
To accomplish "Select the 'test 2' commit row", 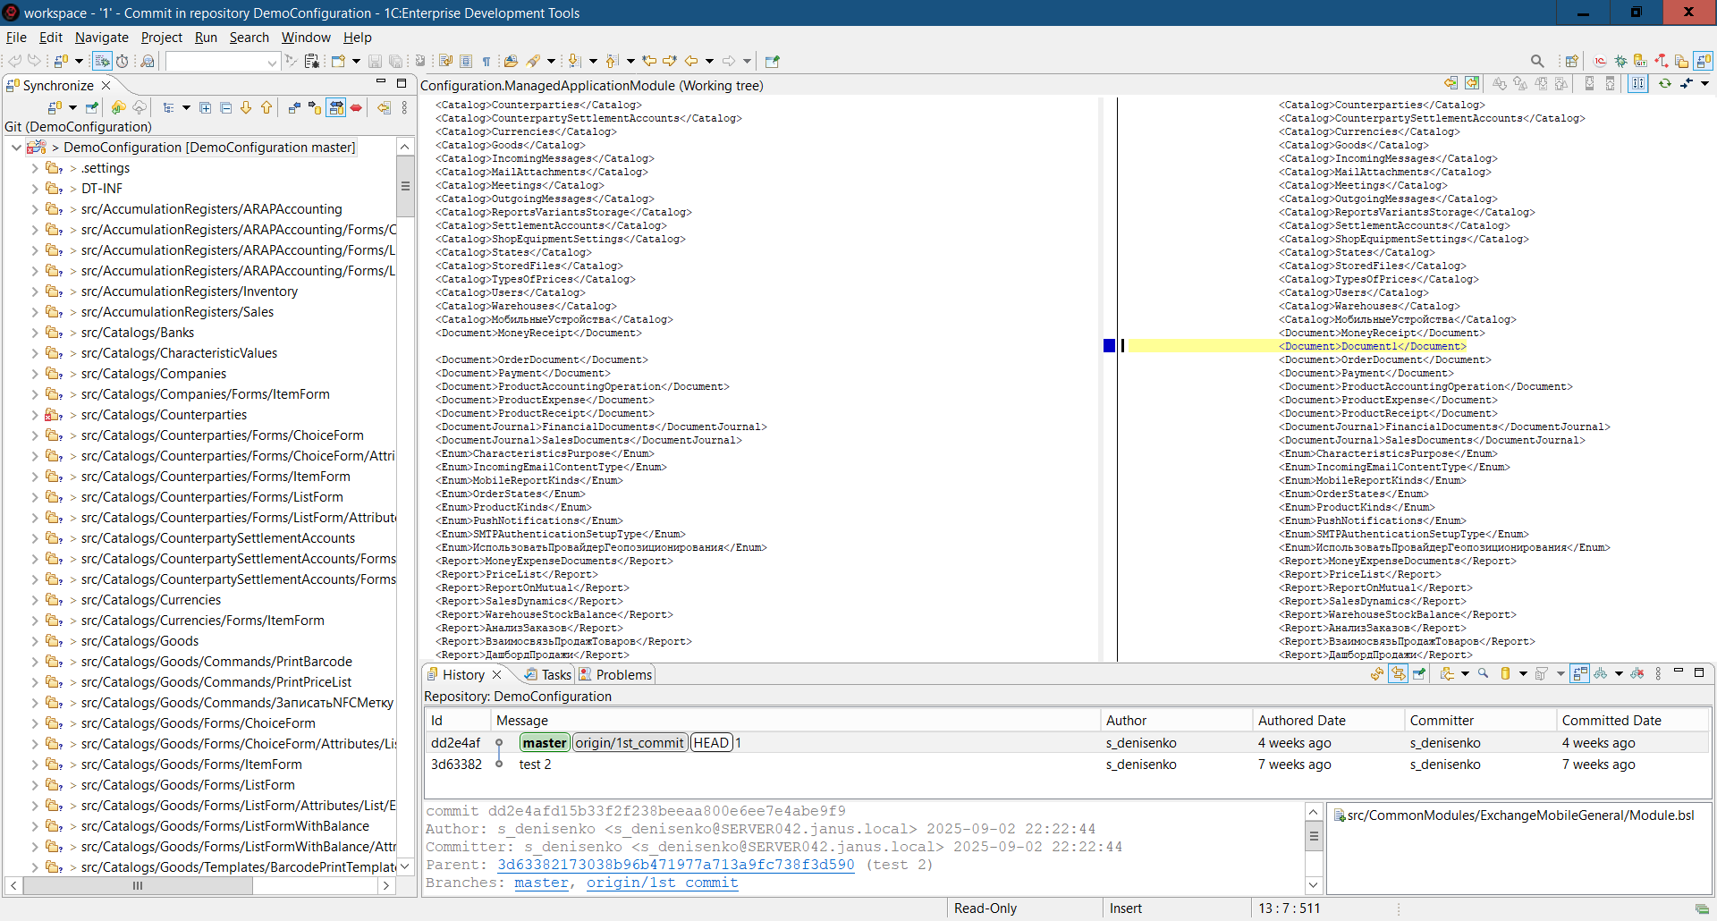I will pos(535,765).
